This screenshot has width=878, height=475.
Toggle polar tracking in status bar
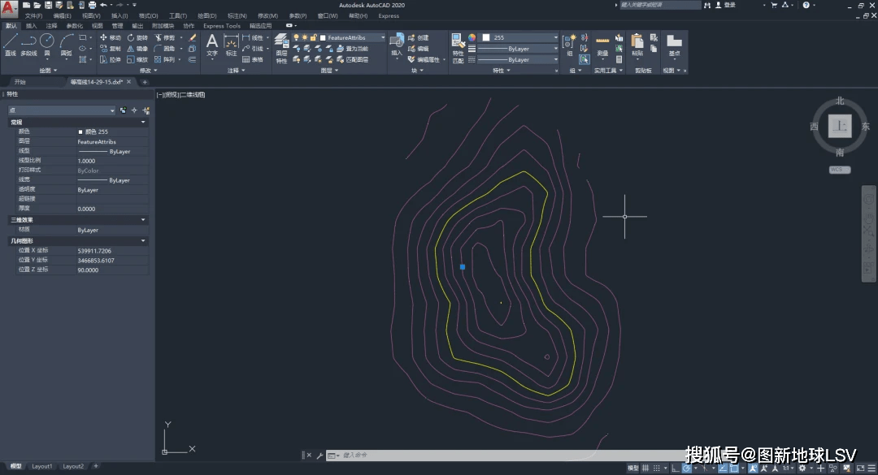click(x=686, y=468)
